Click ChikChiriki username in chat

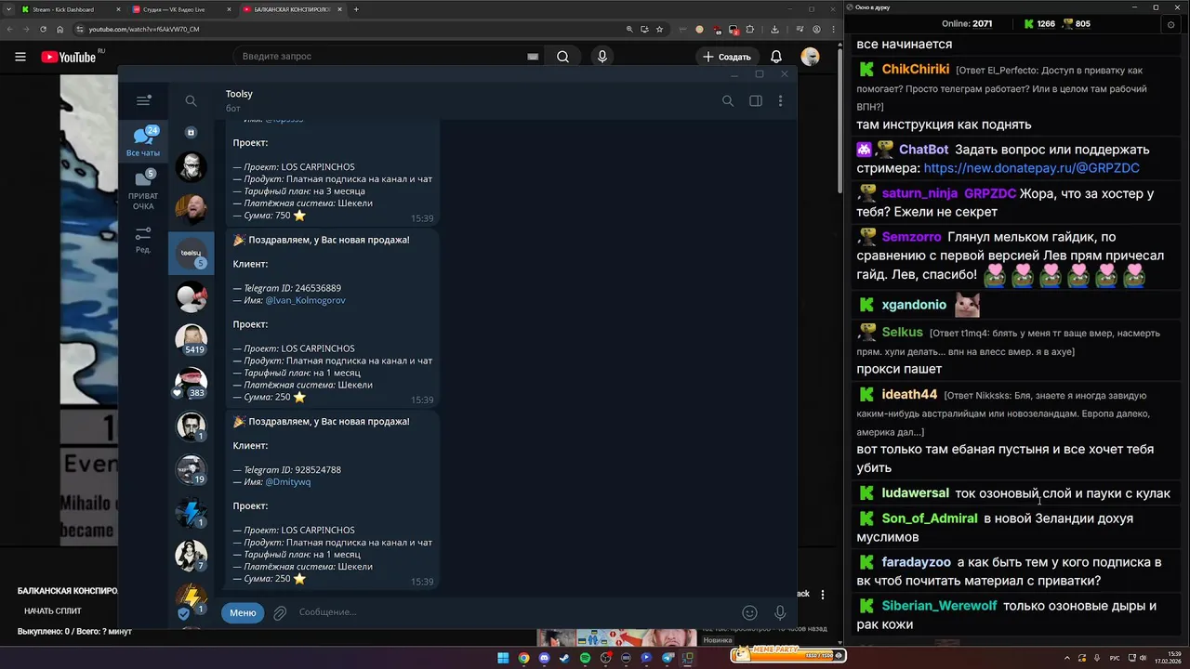click(x=916, y=70)
